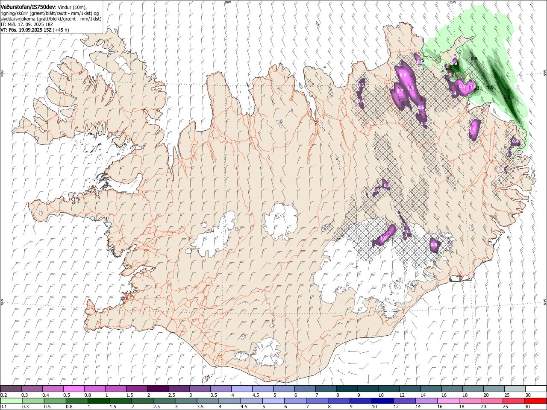547x410 pixels.
Task: Click the light gray 25–30 swatch in the top legend row
Action: [515, 389]
